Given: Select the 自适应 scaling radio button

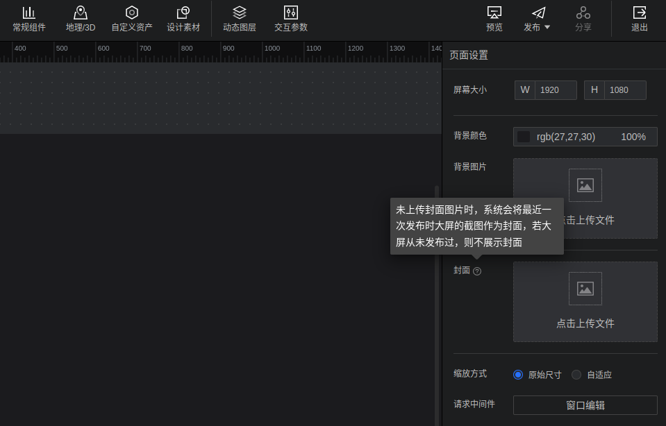Looking at the screenshot, I should tap(576, 375).
